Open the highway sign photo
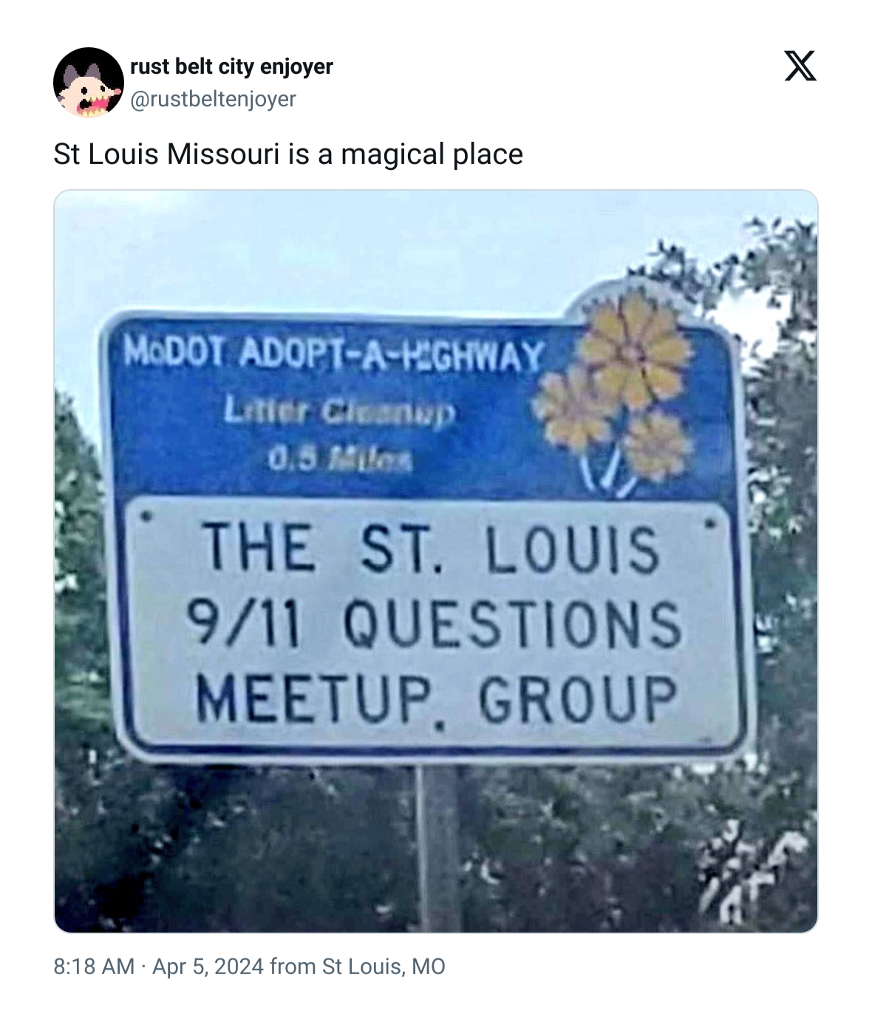Viewport: 872px width, 1028px height. click(x=436, y=562)
